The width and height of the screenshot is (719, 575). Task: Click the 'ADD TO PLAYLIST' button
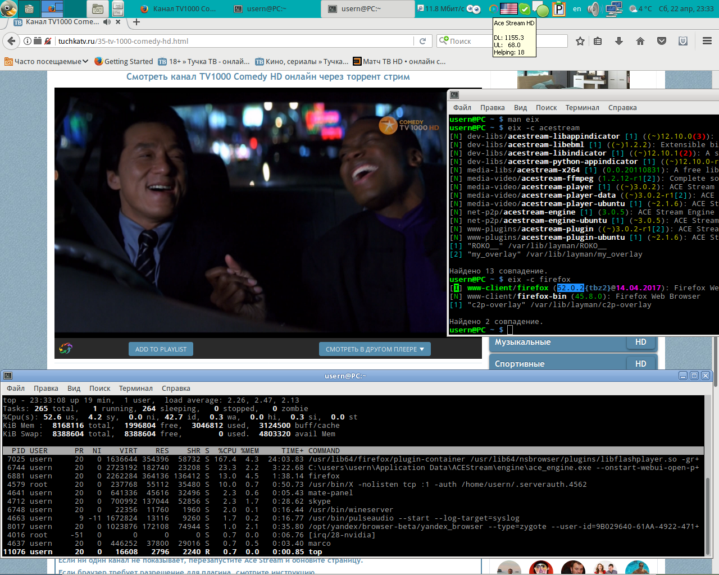[x=161, y=349]
